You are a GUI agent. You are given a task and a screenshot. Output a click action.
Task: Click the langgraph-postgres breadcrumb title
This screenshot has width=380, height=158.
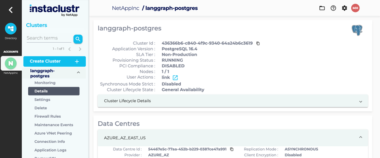(171, 8)
